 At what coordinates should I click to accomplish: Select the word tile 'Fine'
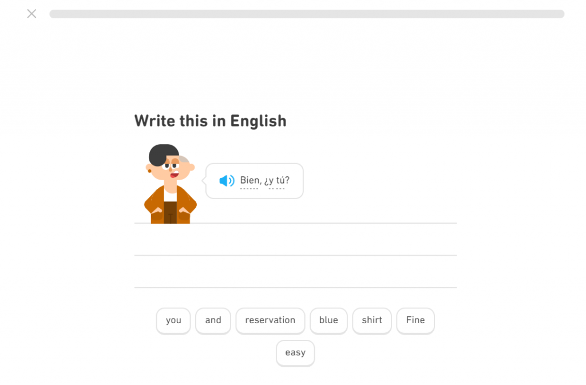(415, 321)
